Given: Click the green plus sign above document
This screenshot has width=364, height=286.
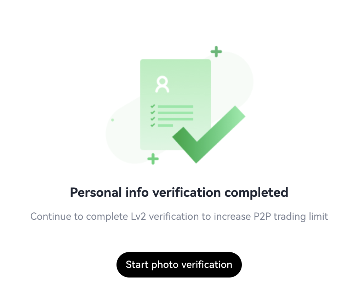Looking at the screenshot, I should pos(216,52).
